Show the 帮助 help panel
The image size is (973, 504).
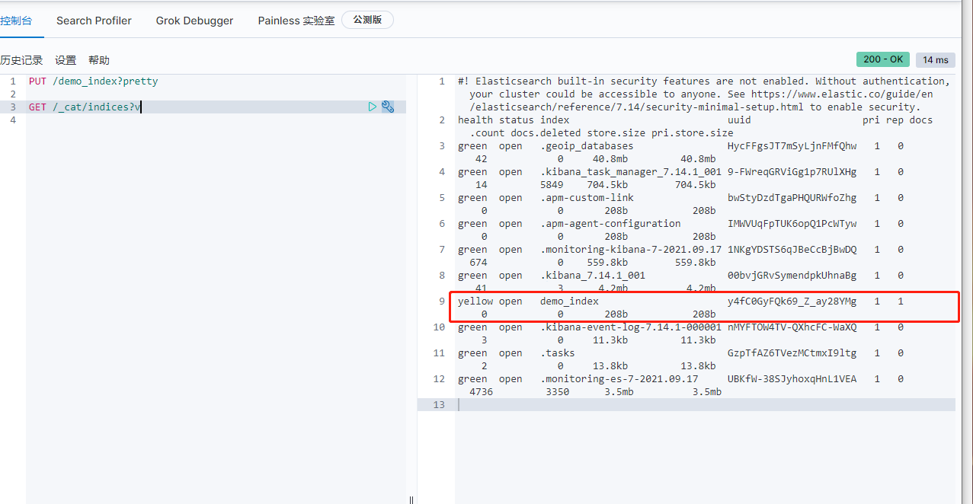[x=99, y=60]
